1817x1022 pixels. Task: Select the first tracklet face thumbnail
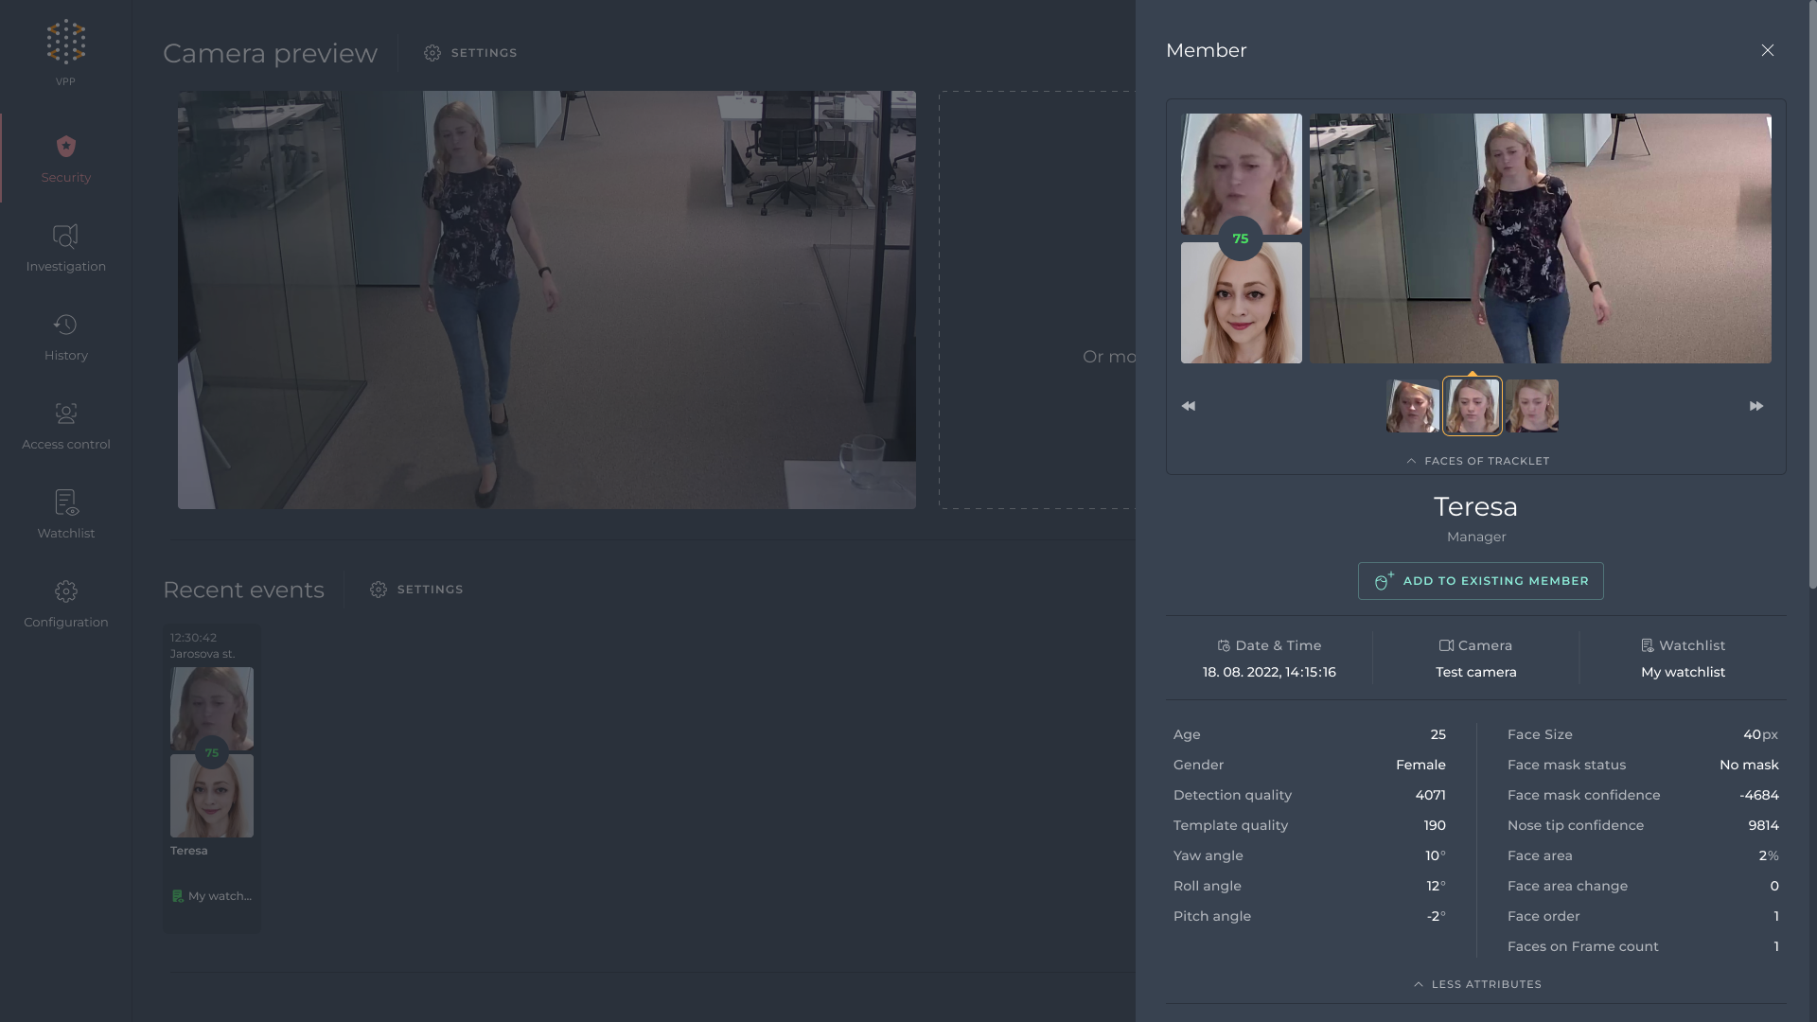1412,406
